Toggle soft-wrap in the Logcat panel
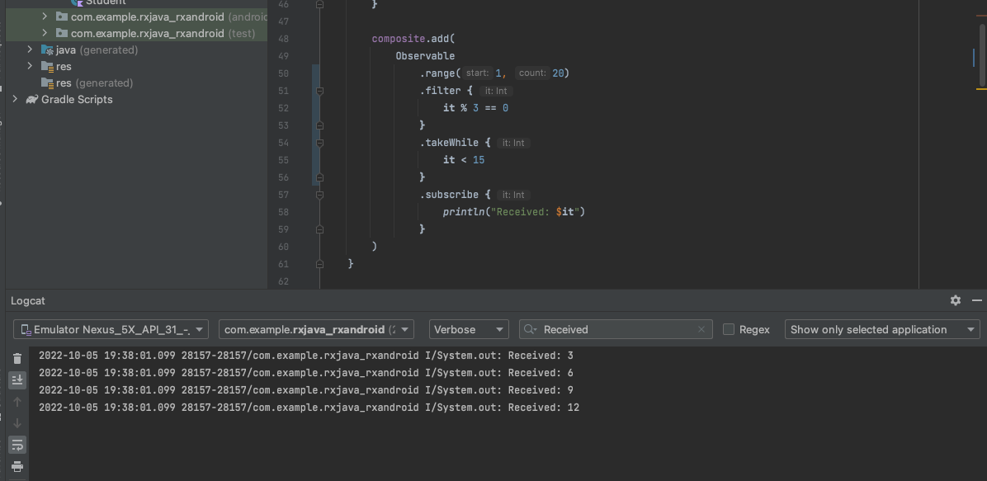Image resolution: width=987 pixels, height=481 pixels. pyautogui.click(x=17, y=445)
